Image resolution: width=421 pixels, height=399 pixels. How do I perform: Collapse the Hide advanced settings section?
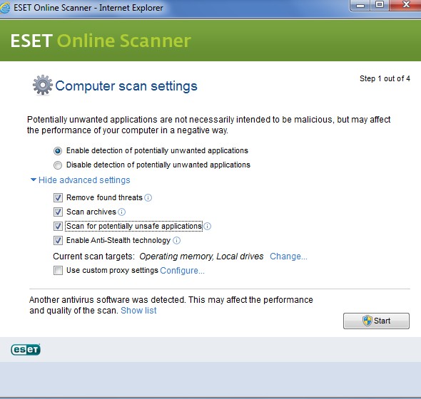[x=81, y=180]
